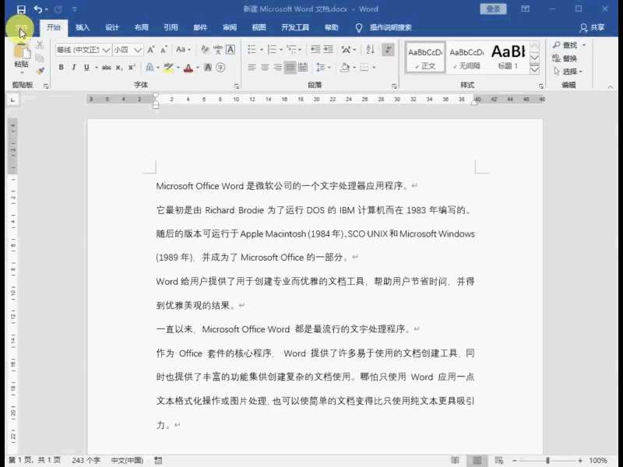The image size is (623, 467).
Task: Toggle Superscript formatting
Action: 132,68
